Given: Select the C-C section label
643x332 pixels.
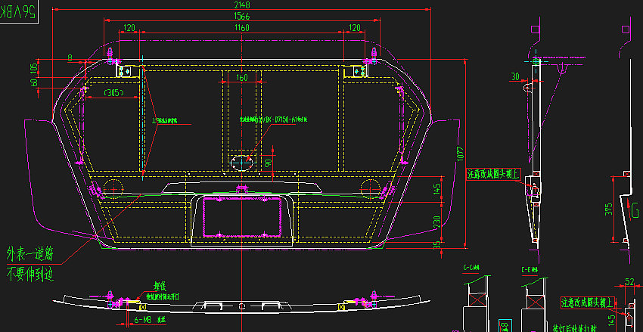Looking at the screenshot, I should pyautogui.click(x=473, y=268).
